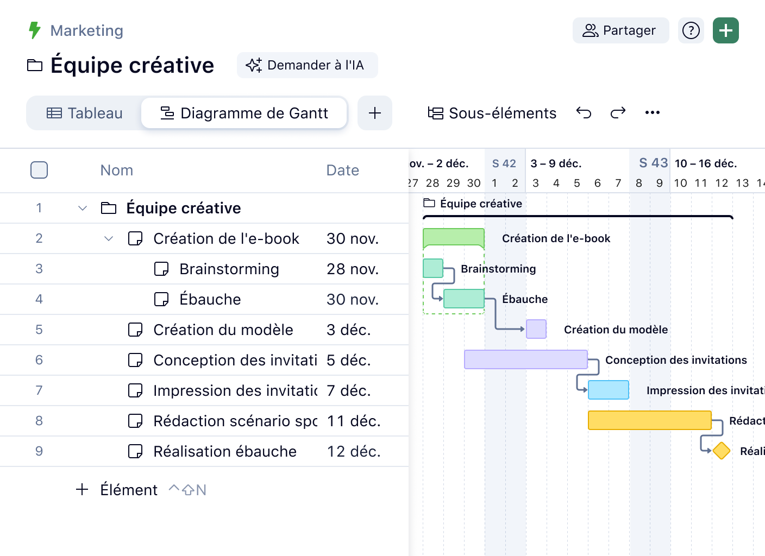Click the task icon for Brainstorming
The width and height of the screenshot is (765, 556).
161,269
